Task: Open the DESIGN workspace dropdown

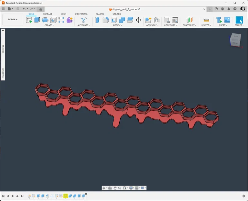Action: pyautogui.click(x=13, y=19)
